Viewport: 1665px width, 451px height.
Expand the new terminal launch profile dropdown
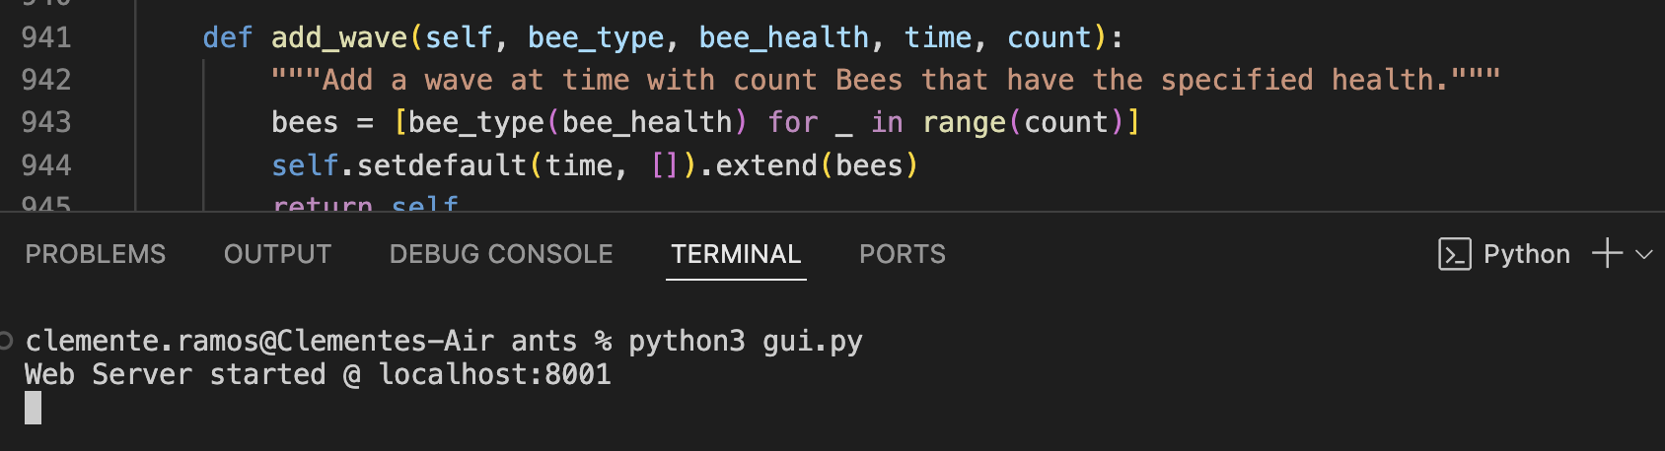pyautogui.click(x=1644, y=254)
